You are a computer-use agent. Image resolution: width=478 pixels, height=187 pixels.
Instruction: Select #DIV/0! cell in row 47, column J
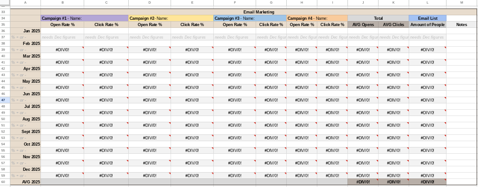(363, 100)
